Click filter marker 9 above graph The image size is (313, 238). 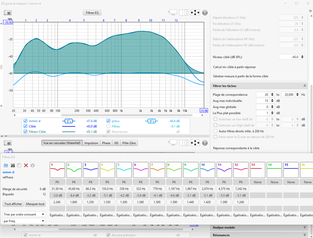(x=139, y=20)
